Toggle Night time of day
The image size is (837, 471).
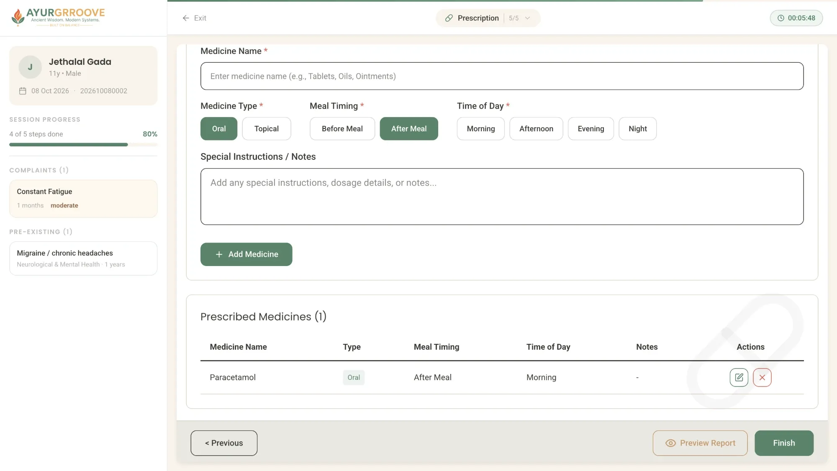pos(638,129)
